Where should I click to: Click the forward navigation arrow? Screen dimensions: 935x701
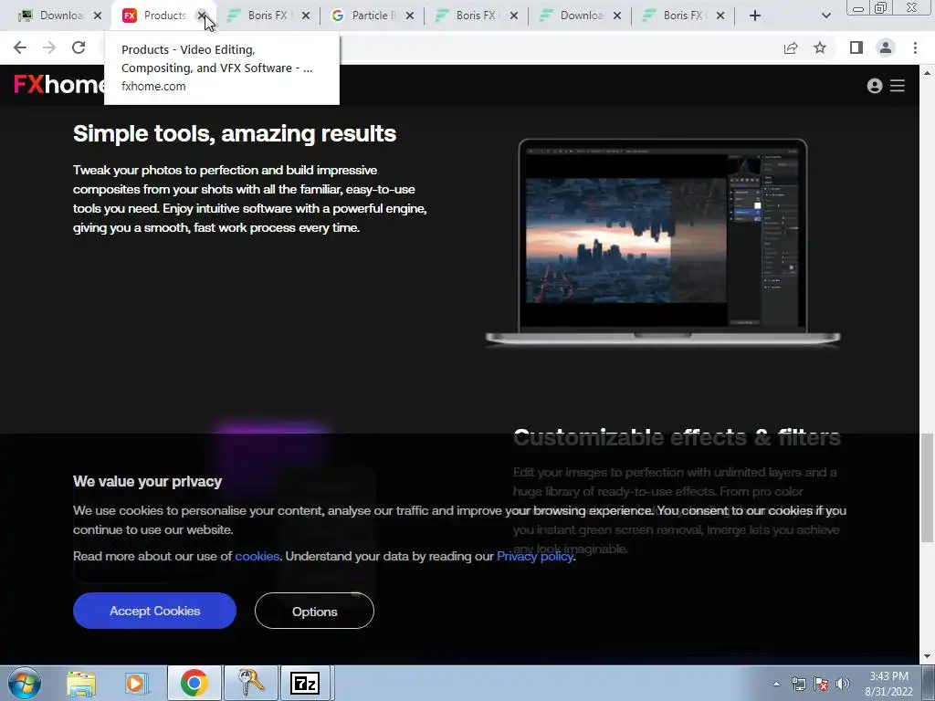coord(49,47)
